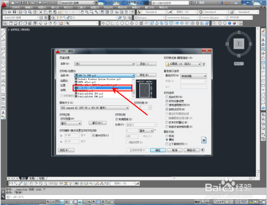267x205 pixels.
Task: Select portrait orientation radio 纵向
Action: pos(167,136)
